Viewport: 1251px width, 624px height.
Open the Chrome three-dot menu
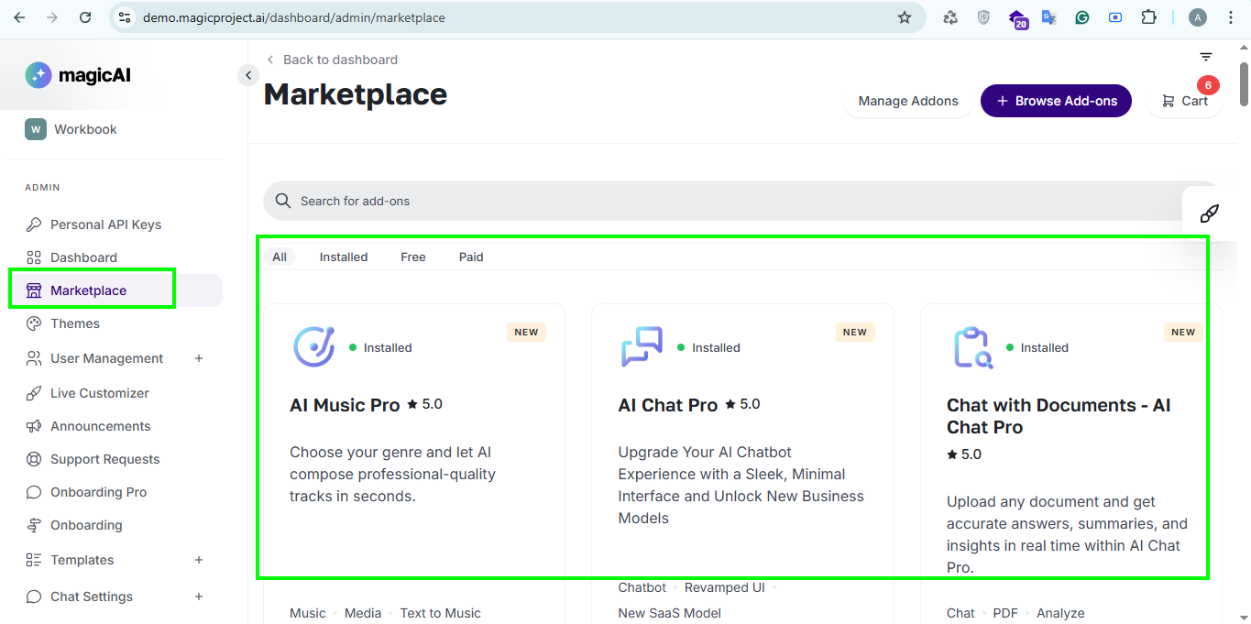(x=1231, y=17)
